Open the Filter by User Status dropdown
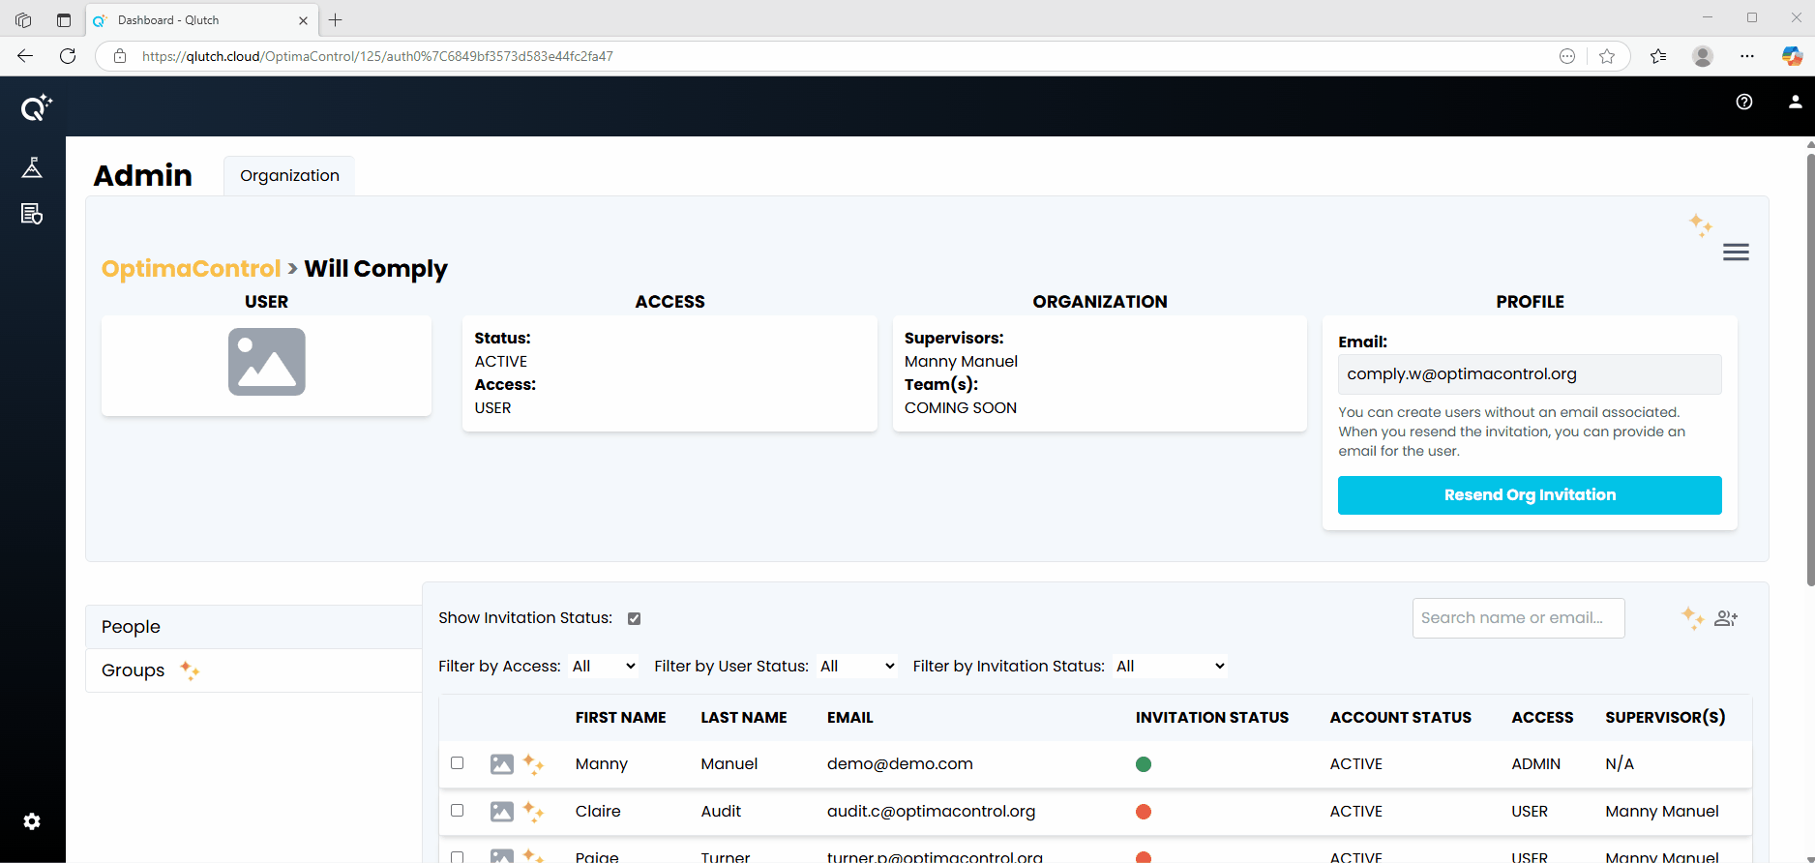The width and height of the screenshot is (1815, 863). point(856,666)
